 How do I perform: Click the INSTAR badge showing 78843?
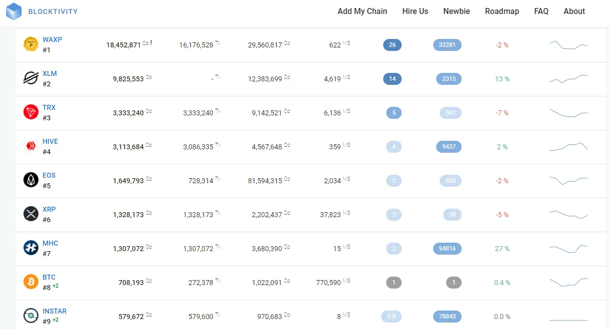(447, 317)
